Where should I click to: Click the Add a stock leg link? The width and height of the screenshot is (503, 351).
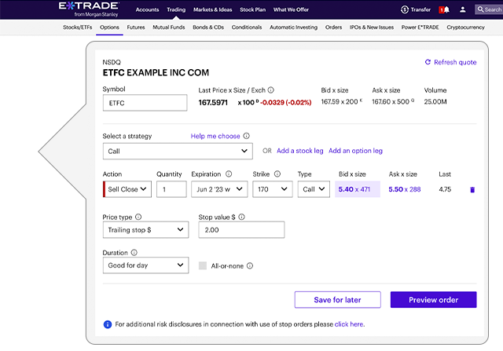point(299,151)
